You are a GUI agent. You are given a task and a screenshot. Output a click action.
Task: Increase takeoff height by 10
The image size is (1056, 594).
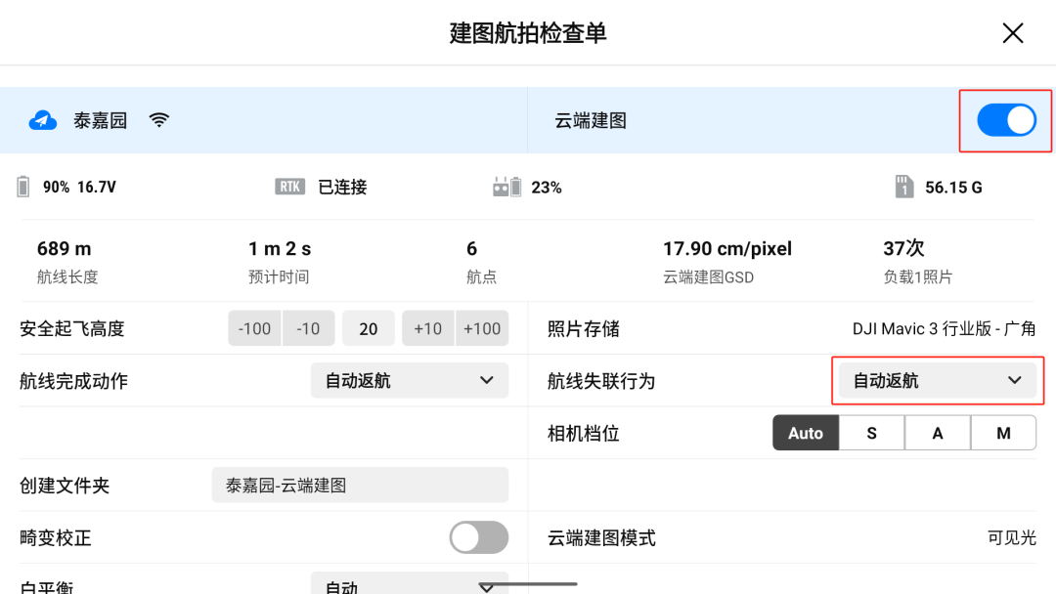click(x=427, y=328)
